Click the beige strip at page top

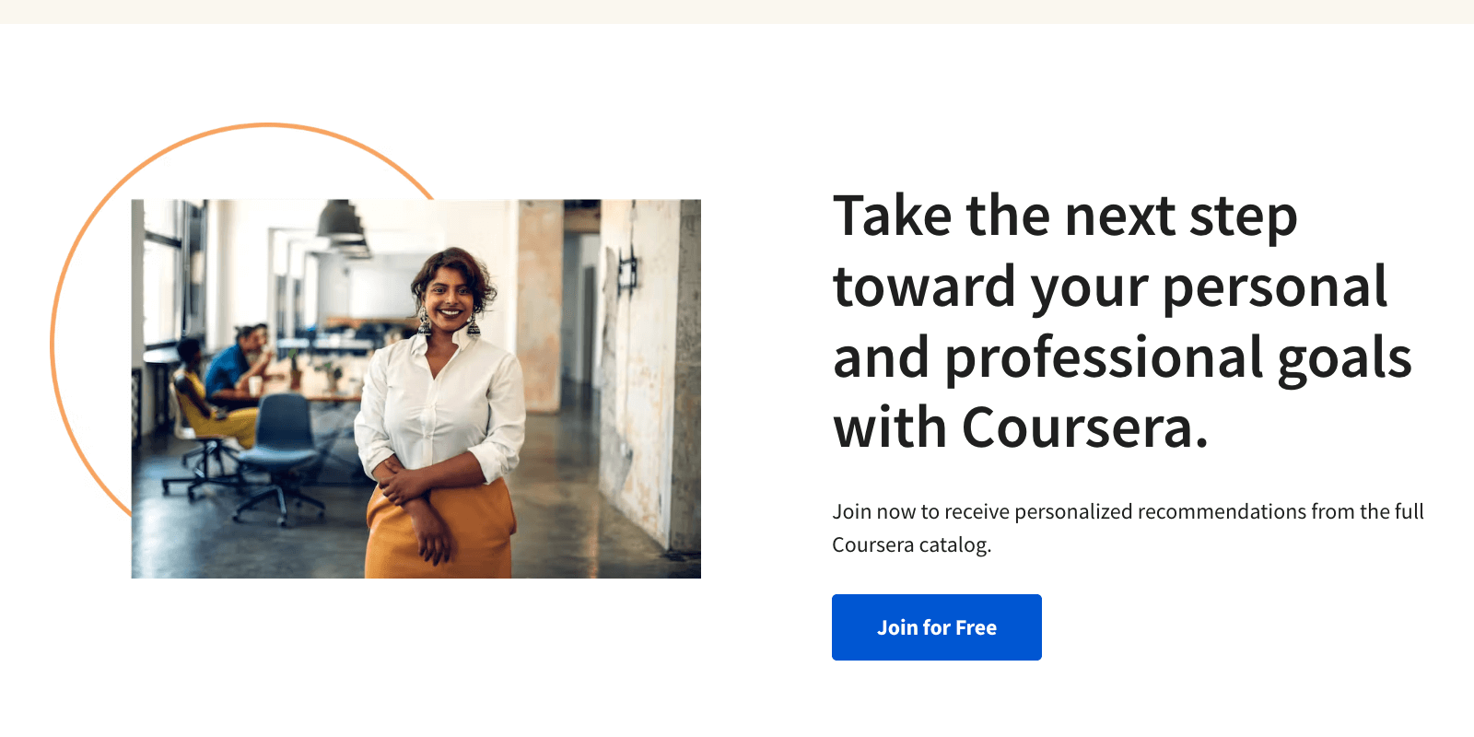pyautogui.click(x=737, y=11)
